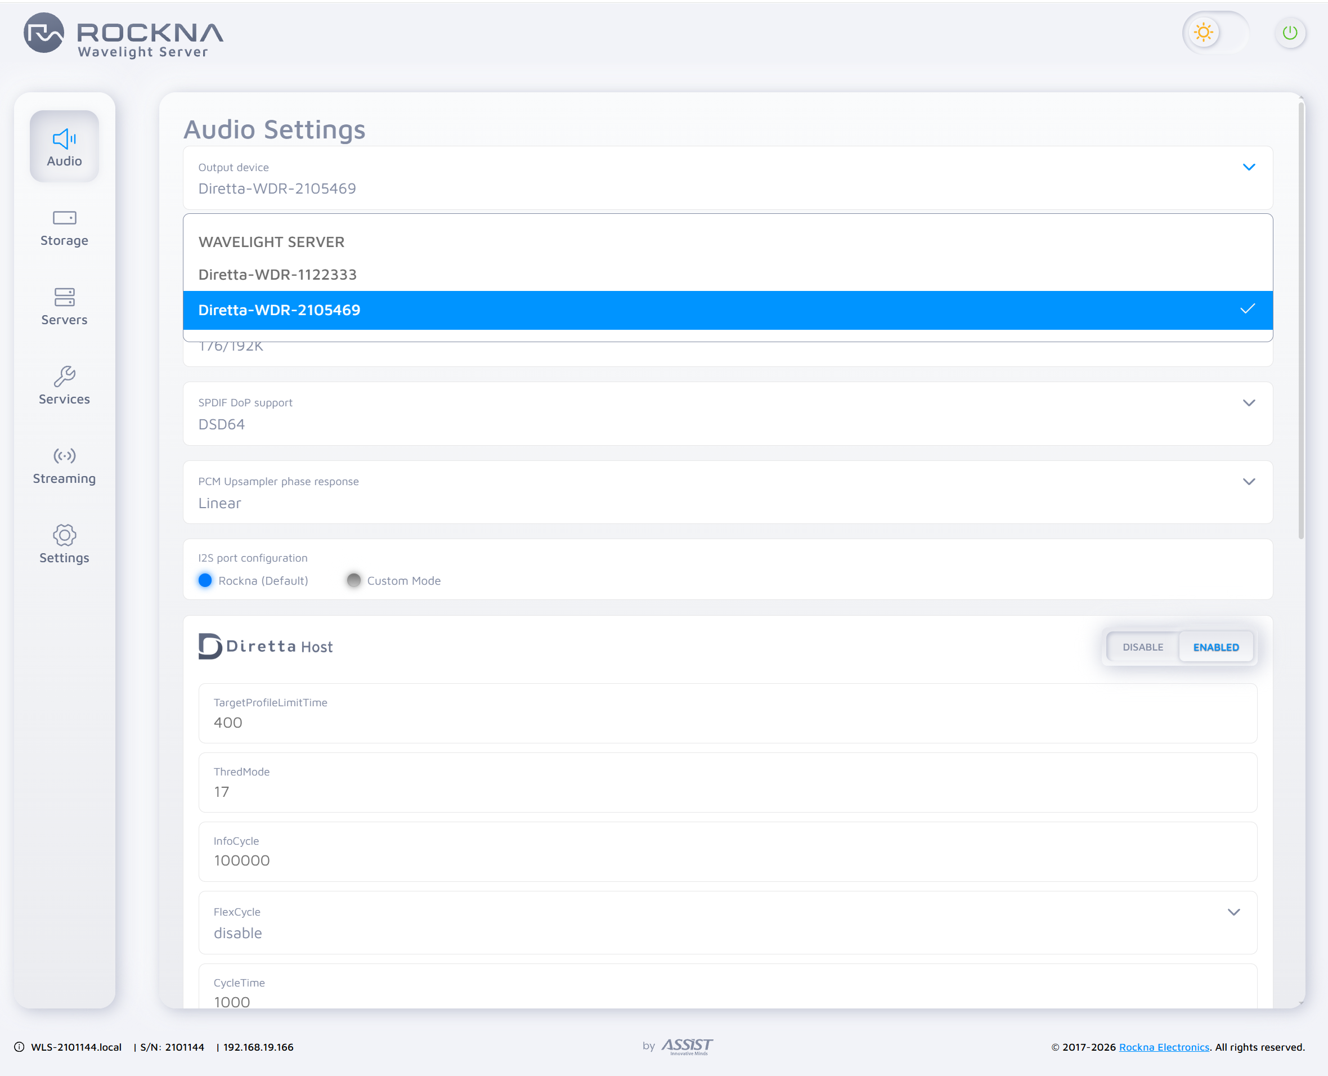Open the Services wrench icon
The height and width of the screenshot is (1076, 1328).
point(65,376)
